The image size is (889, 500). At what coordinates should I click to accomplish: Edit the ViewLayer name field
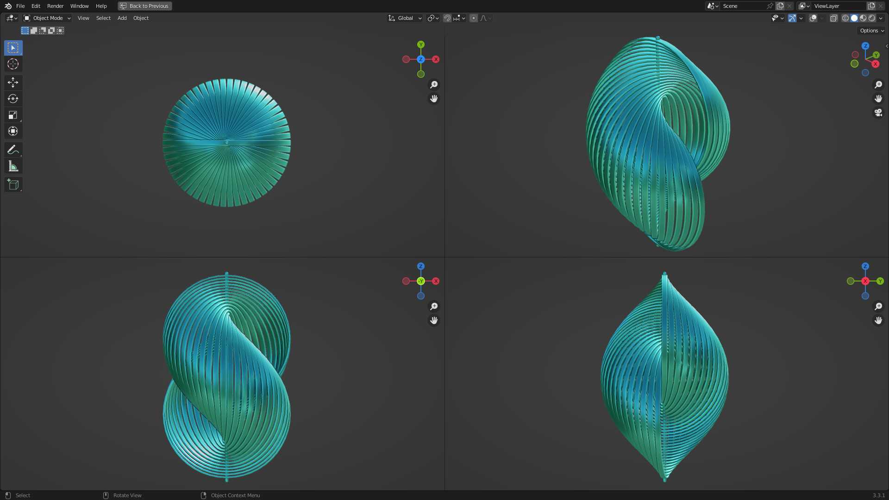[x=839, y=6]
